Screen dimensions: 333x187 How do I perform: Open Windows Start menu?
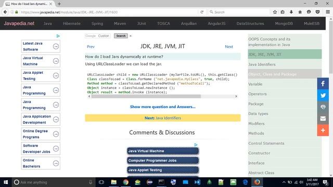(x=6, y=182)
